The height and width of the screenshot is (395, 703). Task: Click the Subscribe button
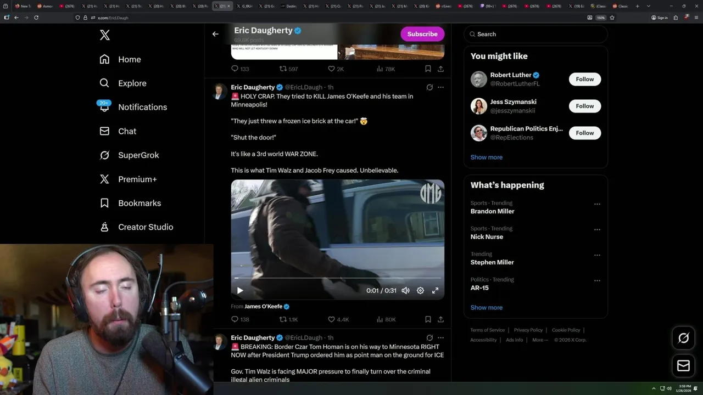pyautogui.click(x=422, y=34)
